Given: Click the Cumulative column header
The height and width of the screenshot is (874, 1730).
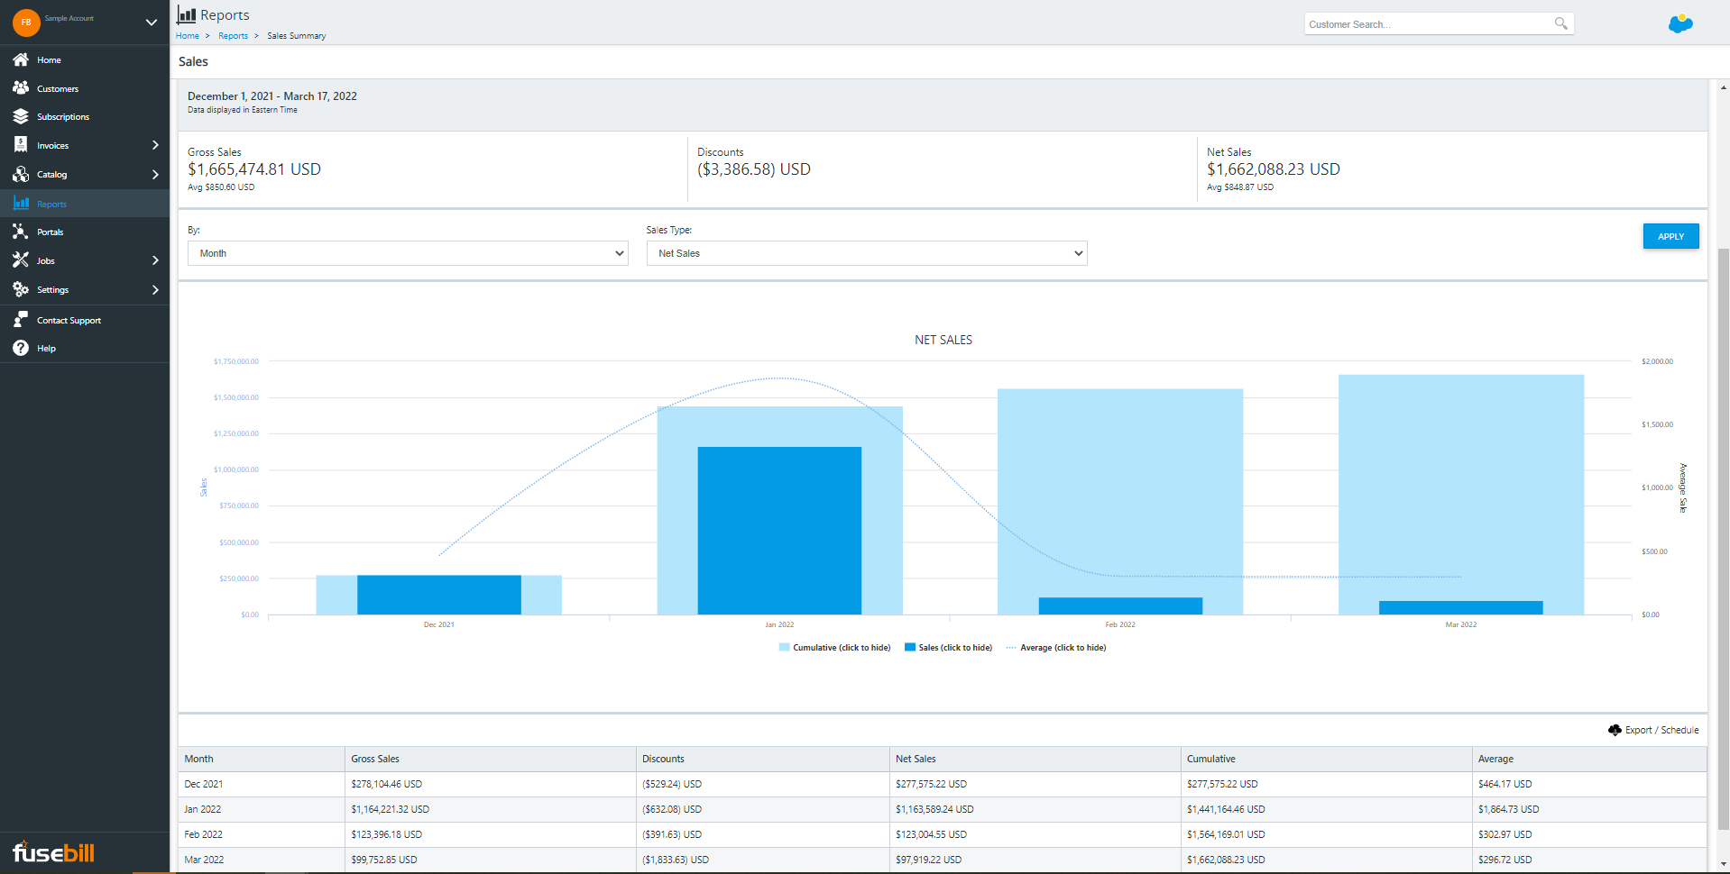Looking at the screenshot, I should point(1327,759).
